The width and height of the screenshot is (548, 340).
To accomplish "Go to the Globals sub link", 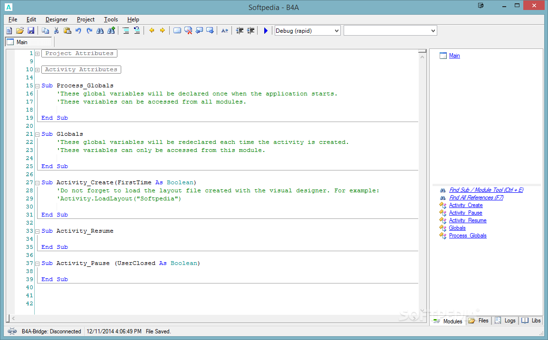I will [457, 228].
